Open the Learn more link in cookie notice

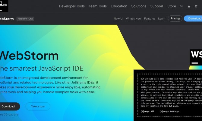point(194,90)
